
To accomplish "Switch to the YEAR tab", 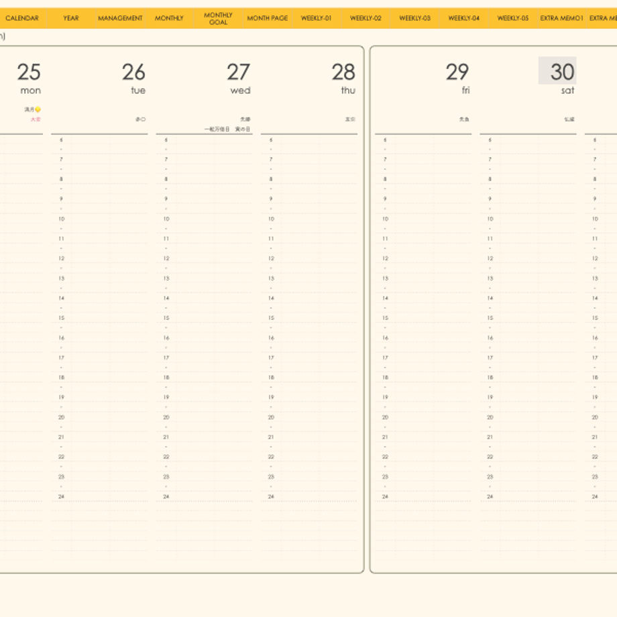I will pos(71,18).
